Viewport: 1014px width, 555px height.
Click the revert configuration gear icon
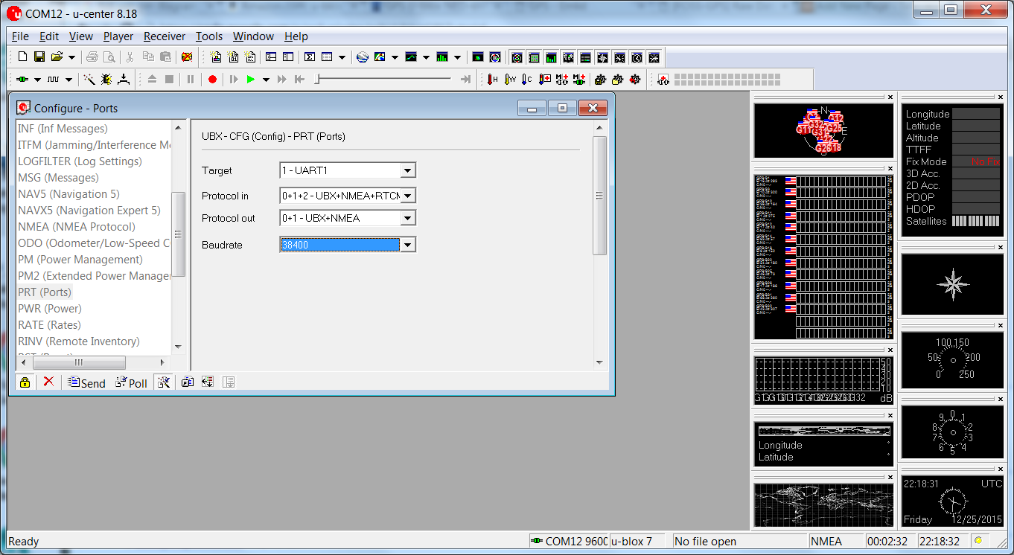634,79
